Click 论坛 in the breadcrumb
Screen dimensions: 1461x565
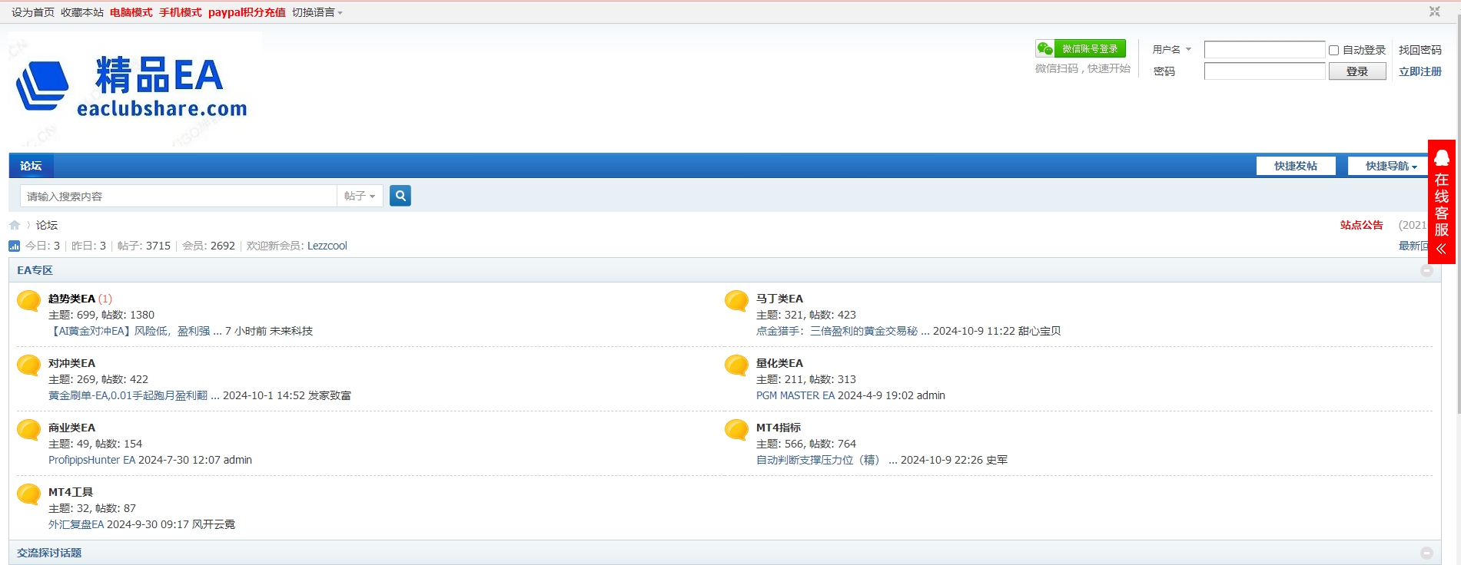pyautogui.click(x=47, y=225)
